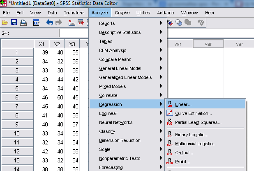The image size is (254, 171).
Task: Click the Partial Least Squares PLS icon
Action: (170, 122)
